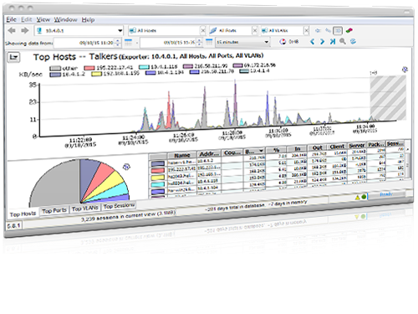Clear the All Hosts filter
This screenshot has height=314, width=418.
pyautogui.click(x=203, y=30)
